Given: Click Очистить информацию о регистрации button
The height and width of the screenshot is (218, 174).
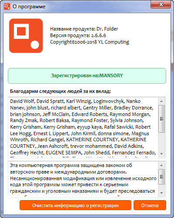Looking at the screenshot, I should pyautogui.click(x=75, y=205).
